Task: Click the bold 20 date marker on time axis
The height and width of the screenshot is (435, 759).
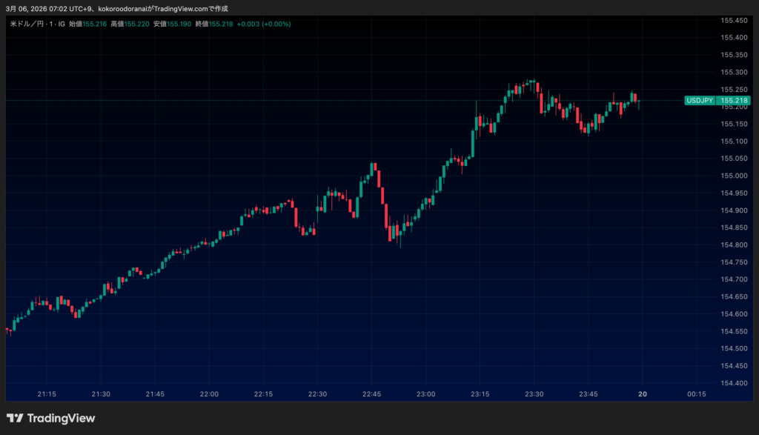Action: pos(643,394)
